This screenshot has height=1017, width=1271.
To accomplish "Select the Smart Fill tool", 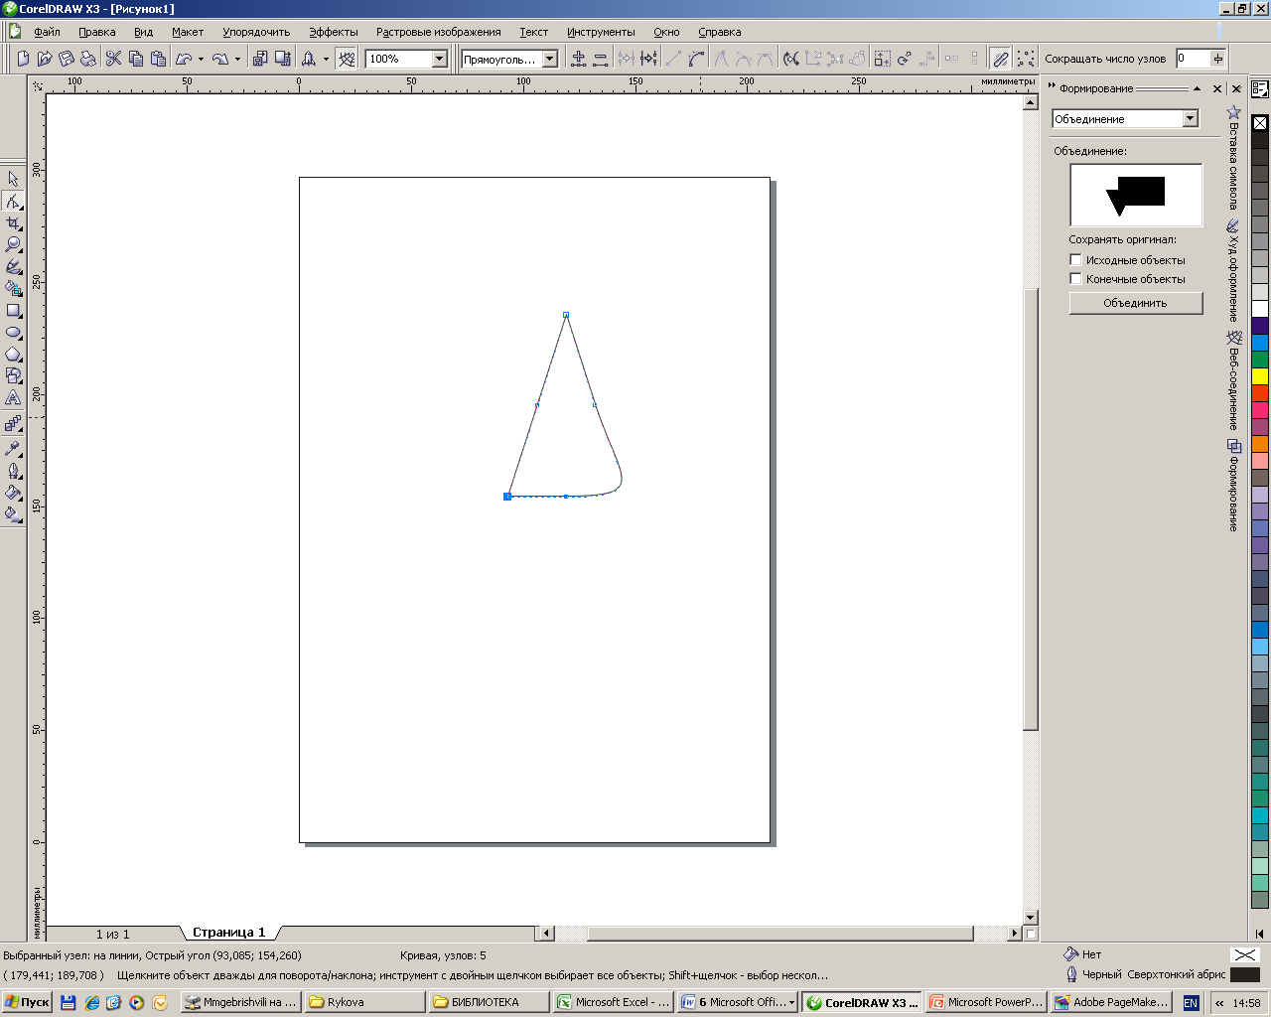I will coord(13,288).
